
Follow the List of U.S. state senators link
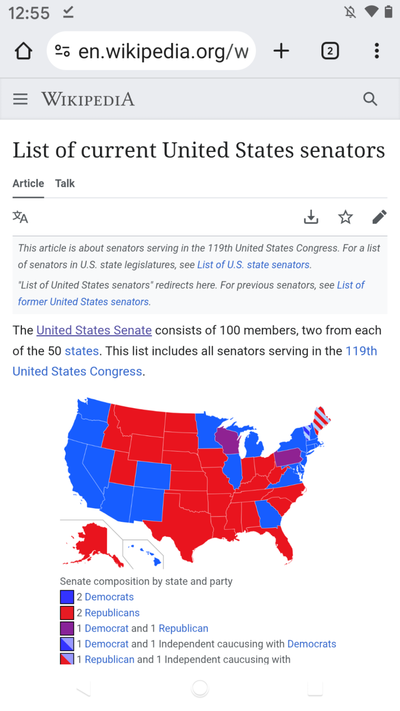(x=253, y=265)
